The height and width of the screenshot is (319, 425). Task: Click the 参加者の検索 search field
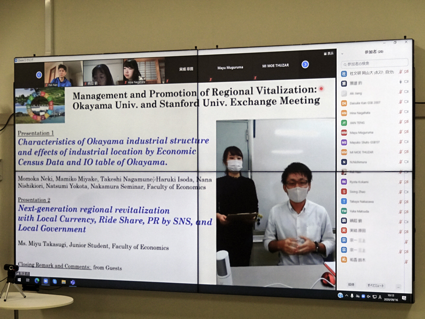point(375,63)
